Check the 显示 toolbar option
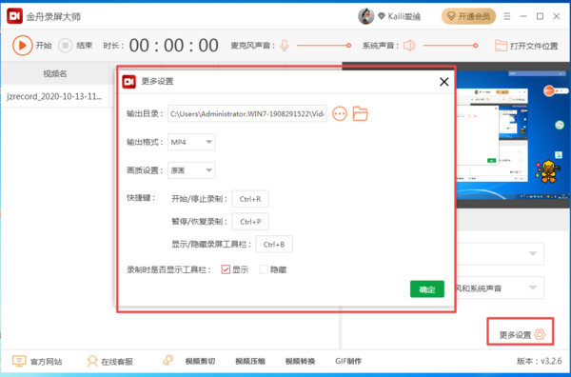 point(226,269)
